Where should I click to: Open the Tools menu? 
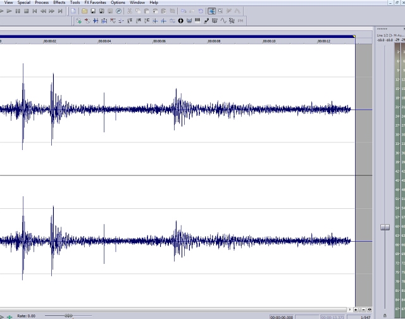pyautogui.click(x=75, y=3)
